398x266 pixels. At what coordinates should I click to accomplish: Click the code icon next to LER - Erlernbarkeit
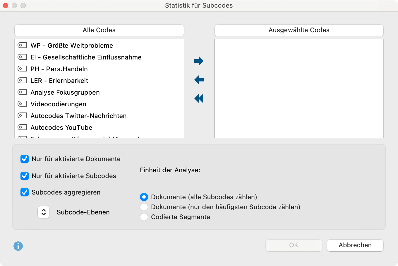tap(22, 80)
